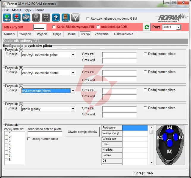The width and height of the screenshot is (191, 178).
Task: Open Funkcja dropdown for Przycisk (B)
Action: point(73,73)
